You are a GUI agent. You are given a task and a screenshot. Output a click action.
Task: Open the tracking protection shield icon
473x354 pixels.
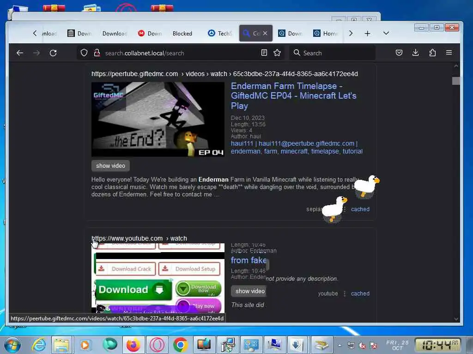84,53
